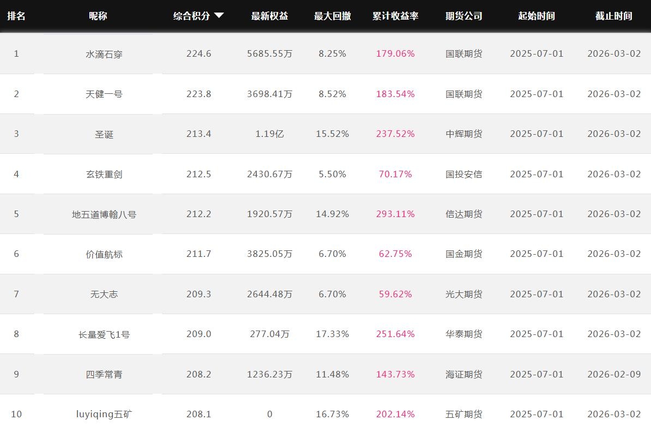View 玄铁重剑 trader details
The width and height of the screenshot is (651, 432).
[x=104, y=174]
